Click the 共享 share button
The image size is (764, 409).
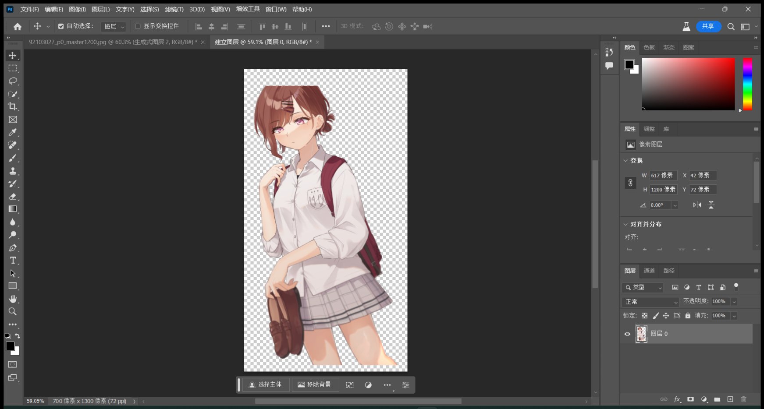click(708, 26)
